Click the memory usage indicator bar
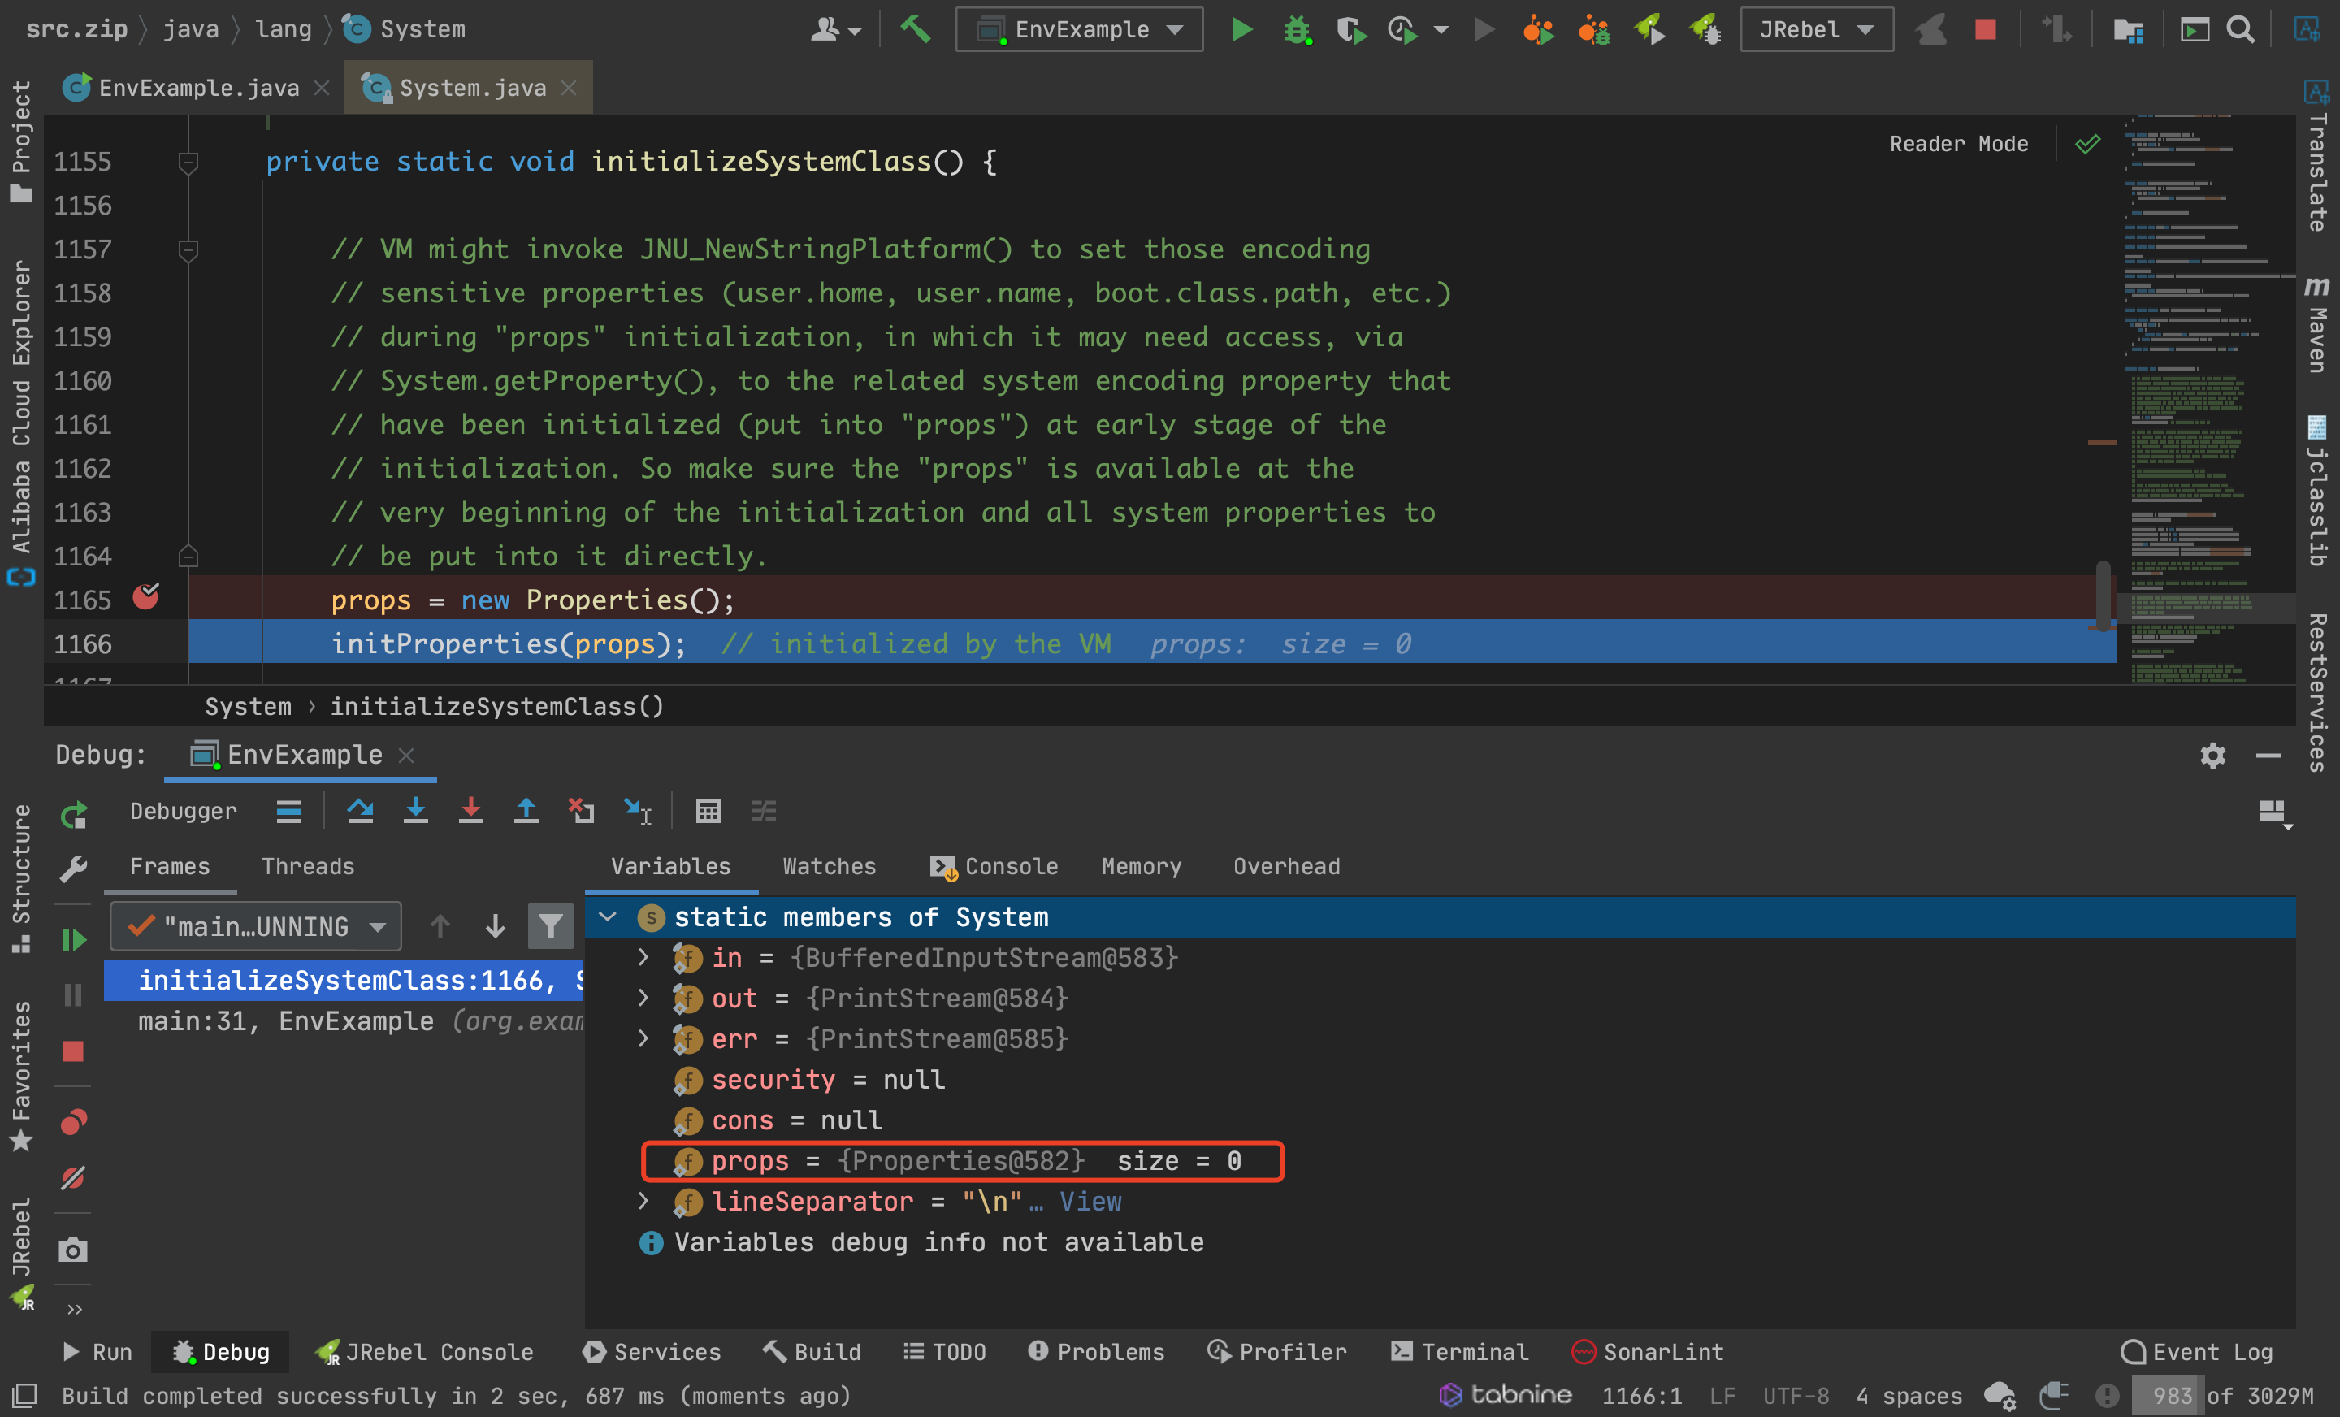2340x1417 pixels. pyautogui.click(x=2222, y=1395)
